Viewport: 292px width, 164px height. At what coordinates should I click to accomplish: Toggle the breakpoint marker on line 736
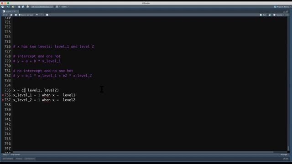pyautogui.click(x=3, y=95)
